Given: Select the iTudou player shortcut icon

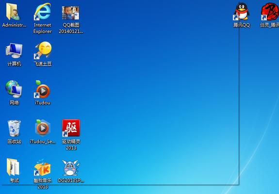Looking at the screenshot, I should [x=42, y=89].
